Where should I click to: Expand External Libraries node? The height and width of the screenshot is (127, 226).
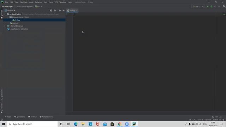point(5,26)
